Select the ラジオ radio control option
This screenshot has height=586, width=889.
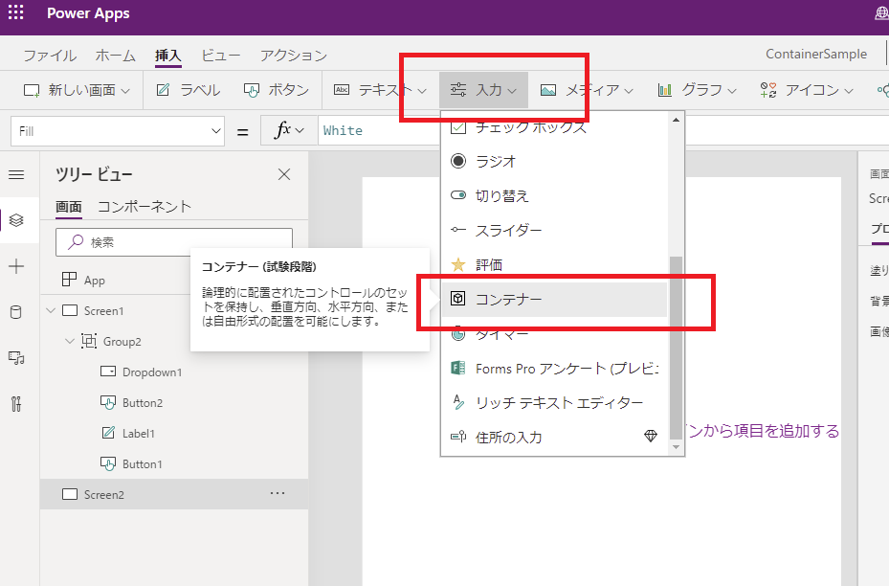(554, 161)
